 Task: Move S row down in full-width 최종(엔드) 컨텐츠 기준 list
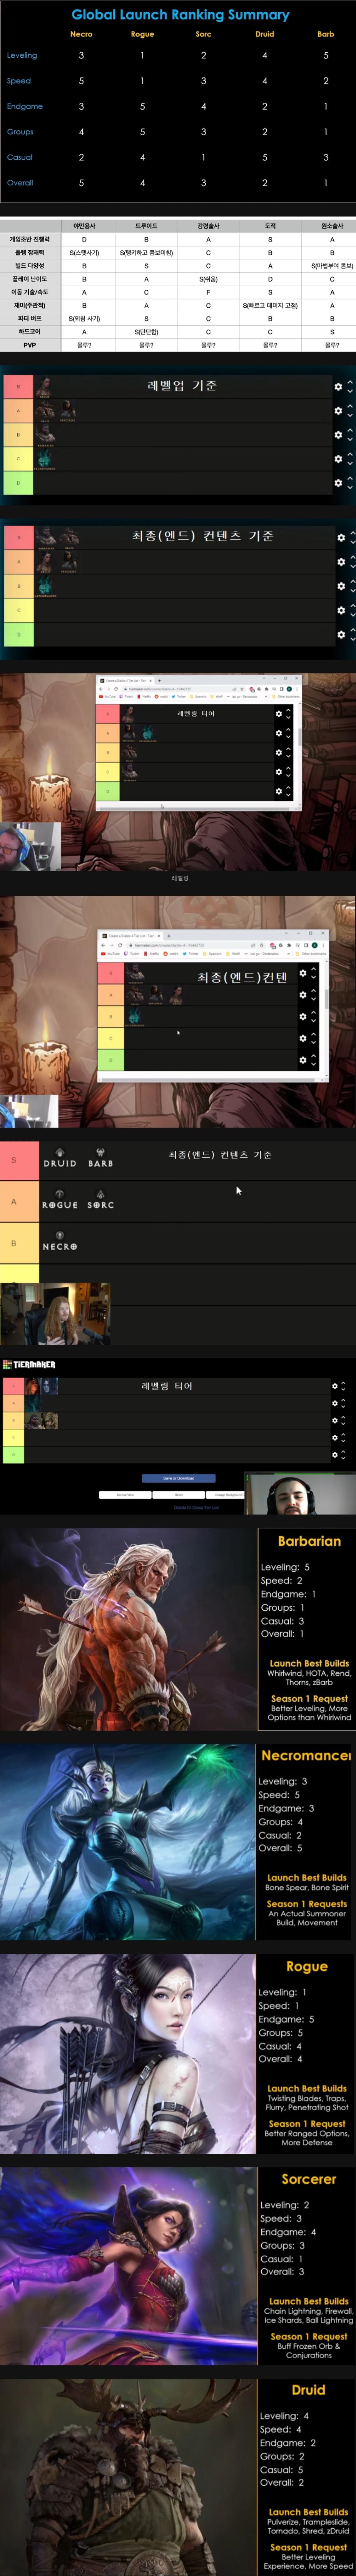(x=351, y=542)
